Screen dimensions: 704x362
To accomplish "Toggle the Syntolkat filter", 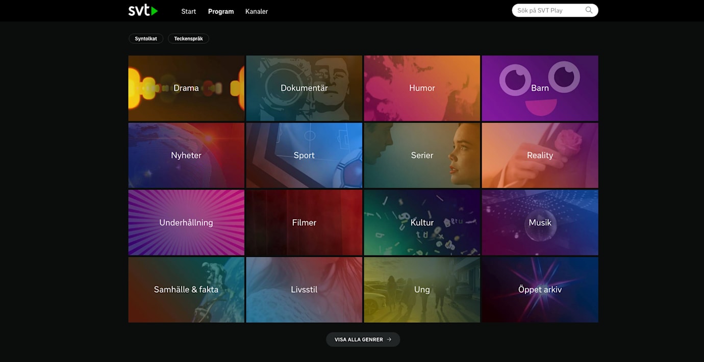I will point(146,39).
